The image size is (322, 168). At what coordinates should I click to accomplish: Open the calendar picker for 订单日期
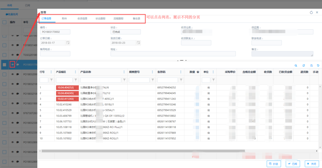click(68, 43)
